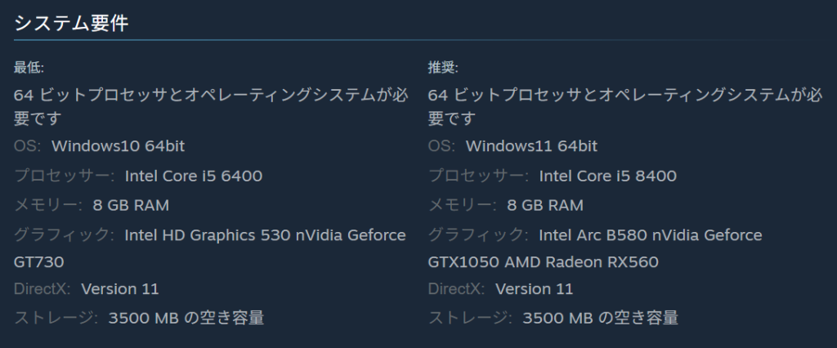Click Version 11 in 推奨 requirements
Screen dimensions: 837x348
pyautogui.click(x=535, y=289)
